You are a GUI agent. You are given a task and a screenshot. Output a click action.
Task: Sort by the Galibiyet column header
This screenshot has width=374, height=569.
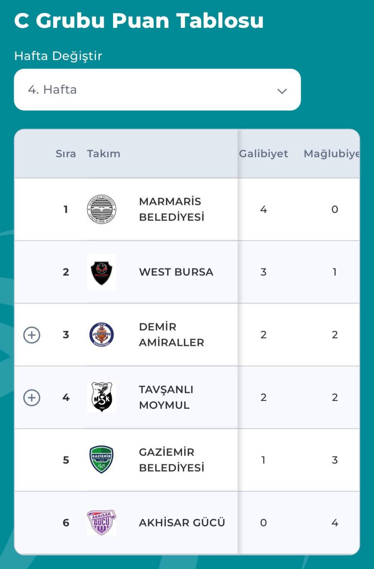(x=263, y=154)
